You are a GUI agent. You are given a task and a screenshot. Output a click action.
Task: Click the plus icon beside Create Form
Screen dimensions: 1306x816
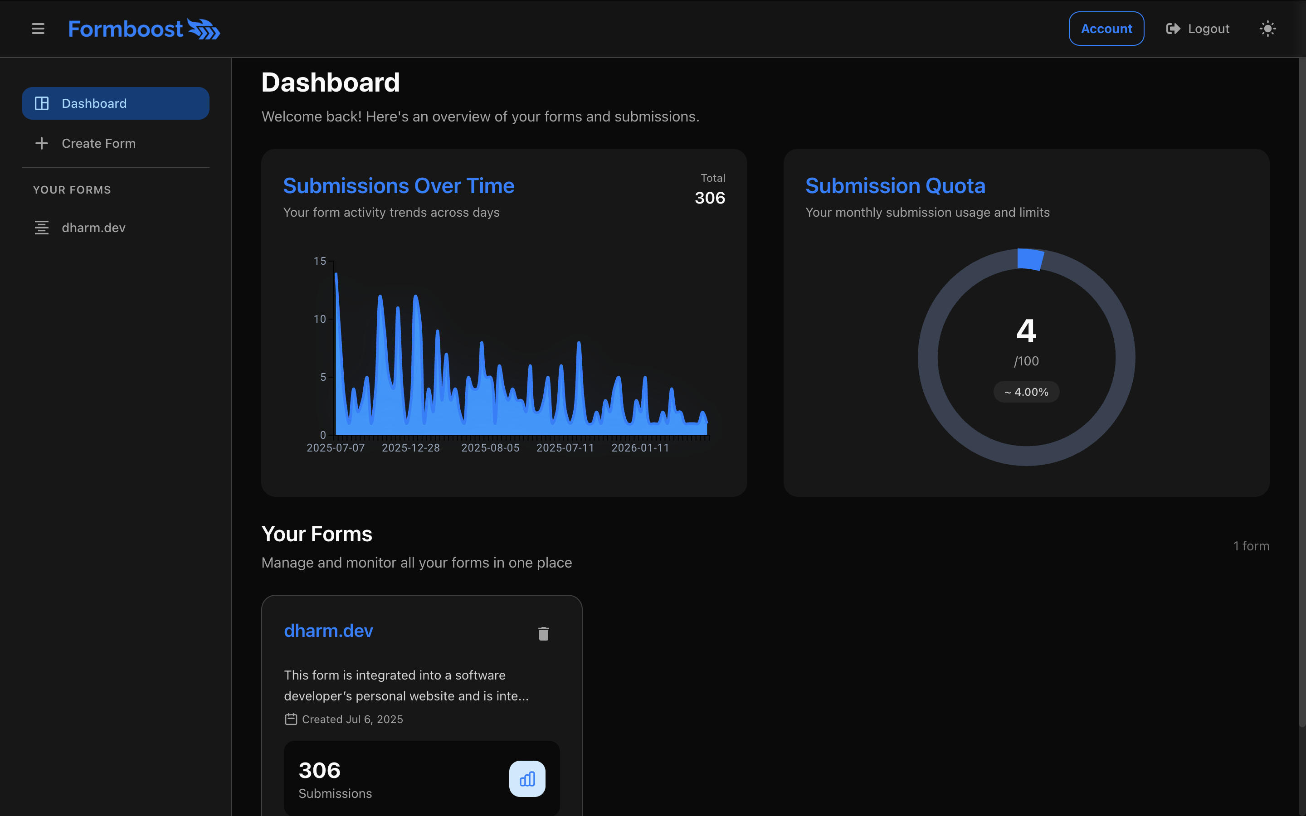[42, 144]
